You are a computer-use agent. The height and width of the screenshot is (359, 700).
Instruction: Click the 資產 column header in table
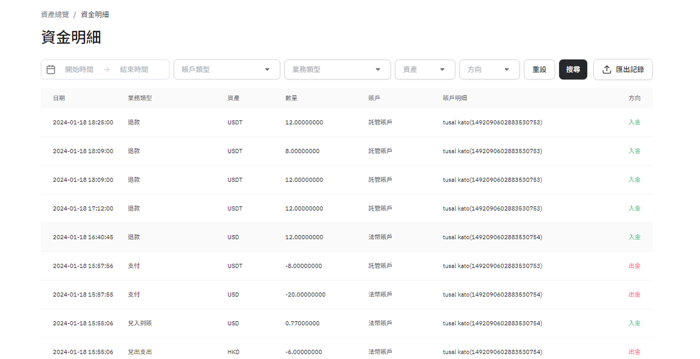coord(234,99)
